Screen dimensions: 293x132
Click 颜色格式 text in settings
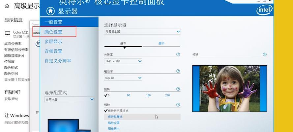point(11,68)
